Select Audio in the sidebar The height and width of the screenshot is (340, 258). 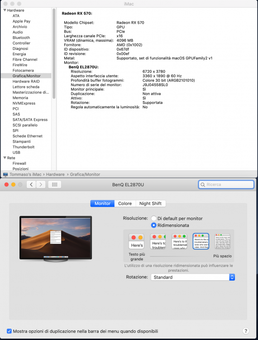pyautogui.click(x=18, y=32)
